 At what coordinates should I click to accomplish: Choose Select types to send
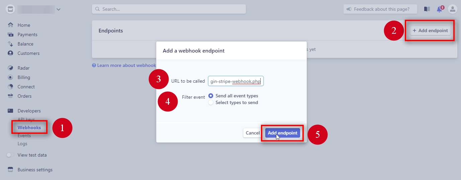coord(233,102)
